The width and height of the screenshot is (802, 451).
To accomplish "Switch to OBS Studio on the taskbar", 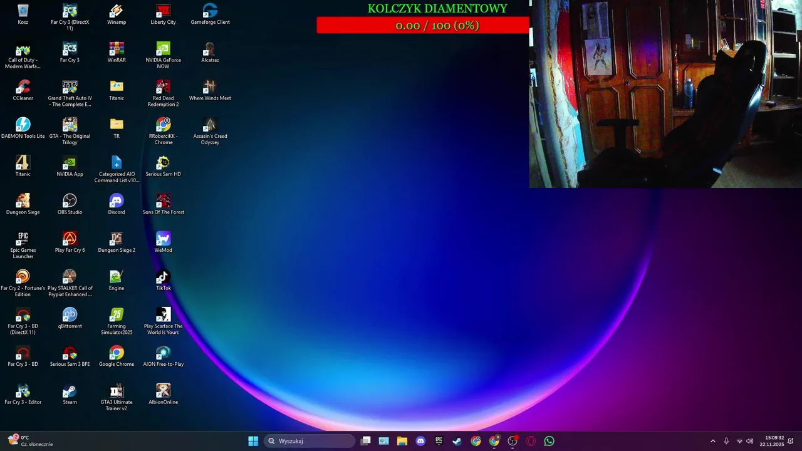I will 513,441.
